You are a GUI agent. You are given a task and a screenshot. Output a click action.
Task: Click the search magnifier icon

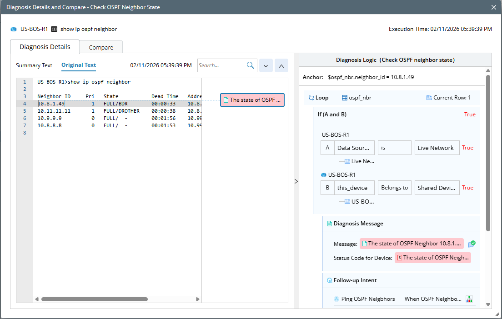pyautogui.click(x=250, y=65)
